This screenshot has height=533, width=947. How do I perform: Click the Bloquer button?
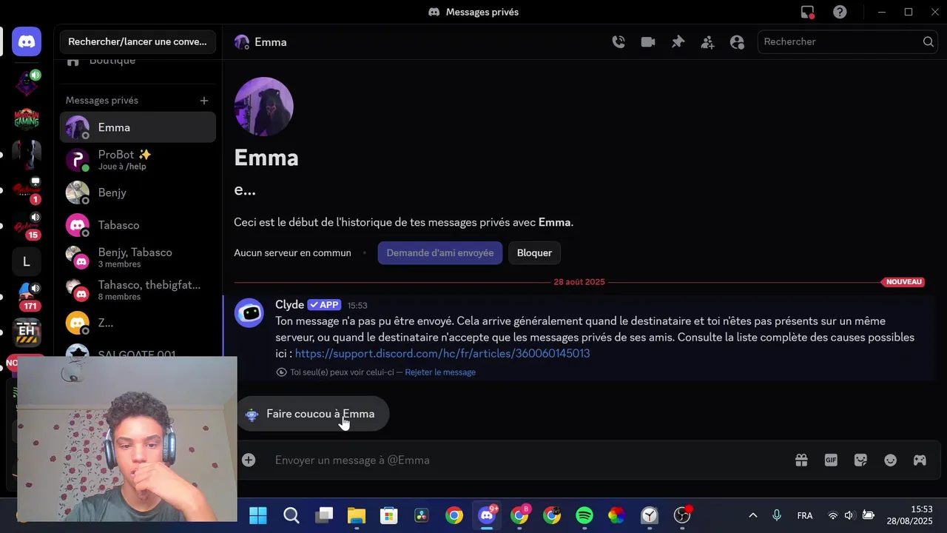coord(534,252)
